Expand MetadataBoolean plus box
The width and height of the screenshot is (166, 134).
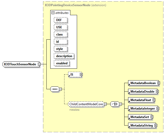(159, 83)
